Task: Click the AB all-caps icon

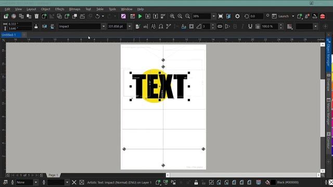Action: click(x=153, y=26)
